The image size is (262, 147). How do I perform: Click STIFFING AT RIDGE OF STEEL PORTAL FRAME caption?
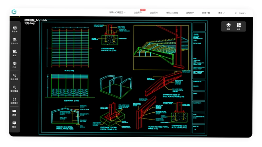[174, 96]
